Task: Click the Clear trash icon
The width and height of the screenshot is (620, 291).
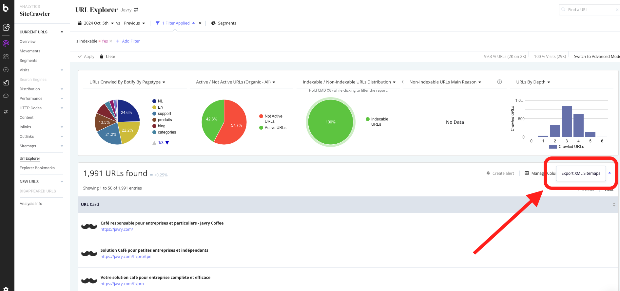Action: pos(102,56)
